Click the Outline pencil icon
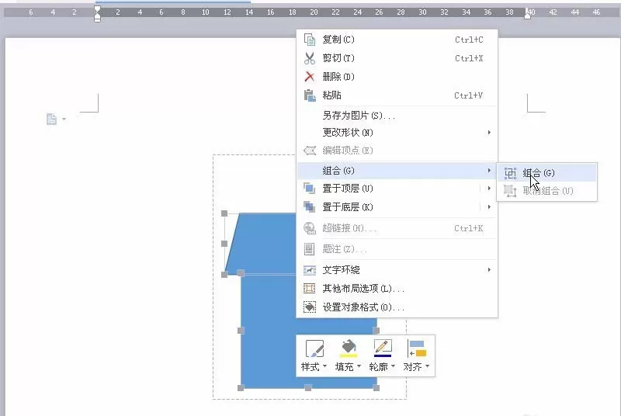This screenshot has width=621, height=416. (383, 348)
